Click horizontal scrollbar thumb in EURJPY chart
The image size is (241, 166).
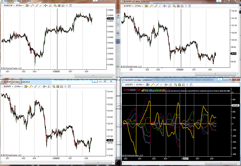click(x=98, y=162)
